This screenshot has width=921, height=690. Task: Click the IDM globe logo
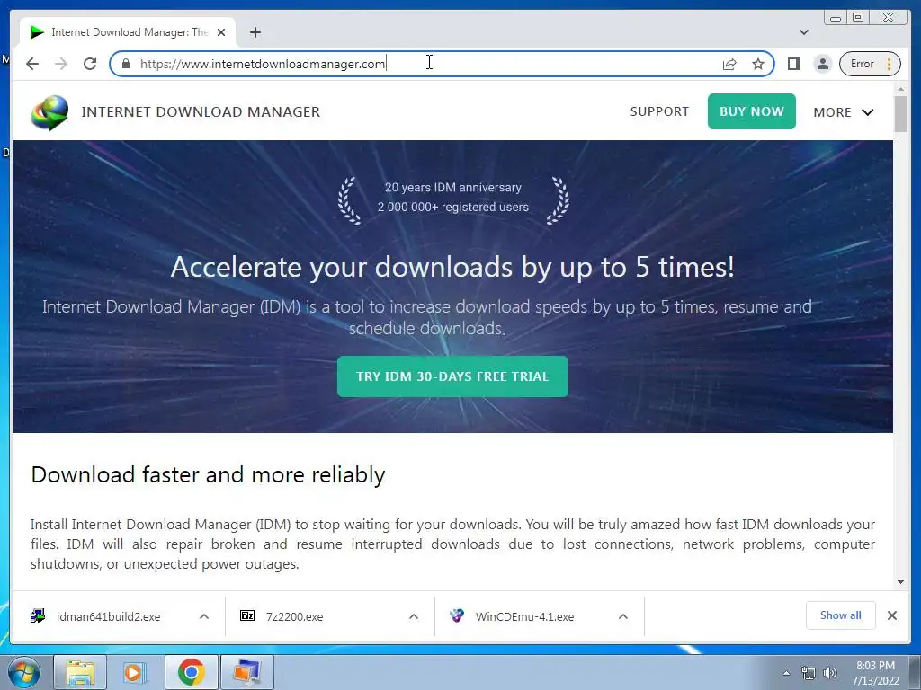(x=49, y=112)
